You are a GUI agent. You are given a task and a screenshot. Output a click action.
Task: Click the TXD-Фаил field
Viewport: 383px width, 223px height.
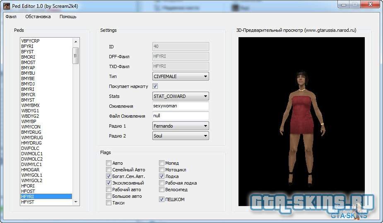(x=181, y=66)
